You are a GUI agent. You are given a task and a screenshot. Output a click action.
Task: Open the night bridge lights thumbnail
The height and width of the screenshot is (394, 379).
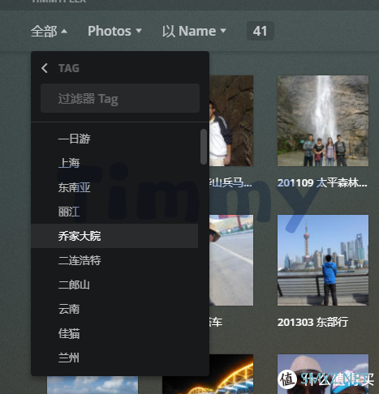pos(208,375)
